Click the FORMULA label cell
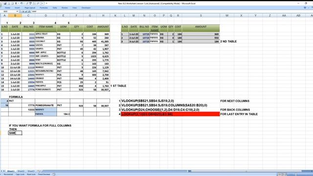This screenshot has height=176, width=313. tap(16, 97)
